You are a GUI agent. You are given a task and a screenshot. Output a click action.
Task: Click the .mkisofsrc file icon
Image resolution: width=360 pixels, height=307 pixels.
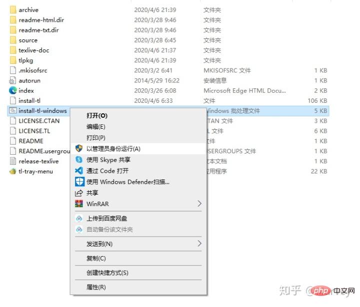pyautogui.click(x=13, y=70)
